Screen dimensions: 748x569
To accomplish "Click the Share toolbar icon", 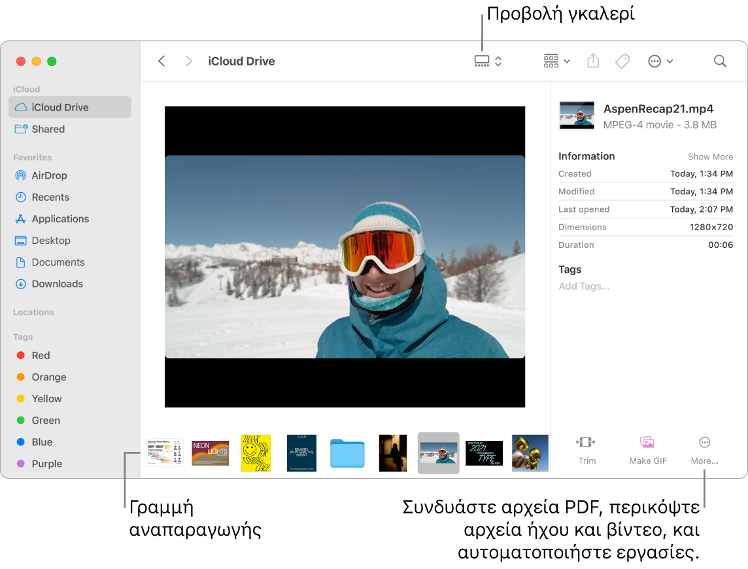I will click(593, 61).
